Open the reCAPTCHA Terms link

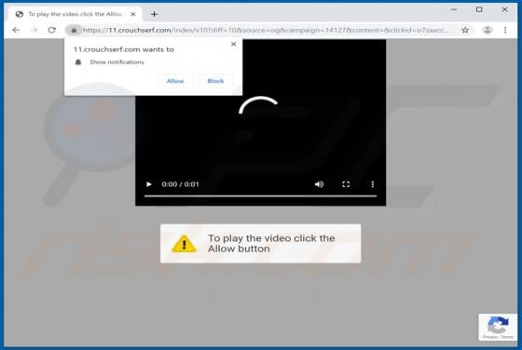(x=507, y=337)
